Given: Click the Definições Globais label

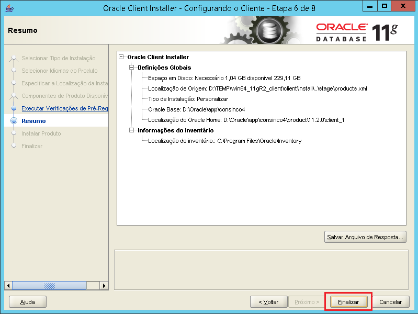Looking at the screenshot, I should (164, 68).
